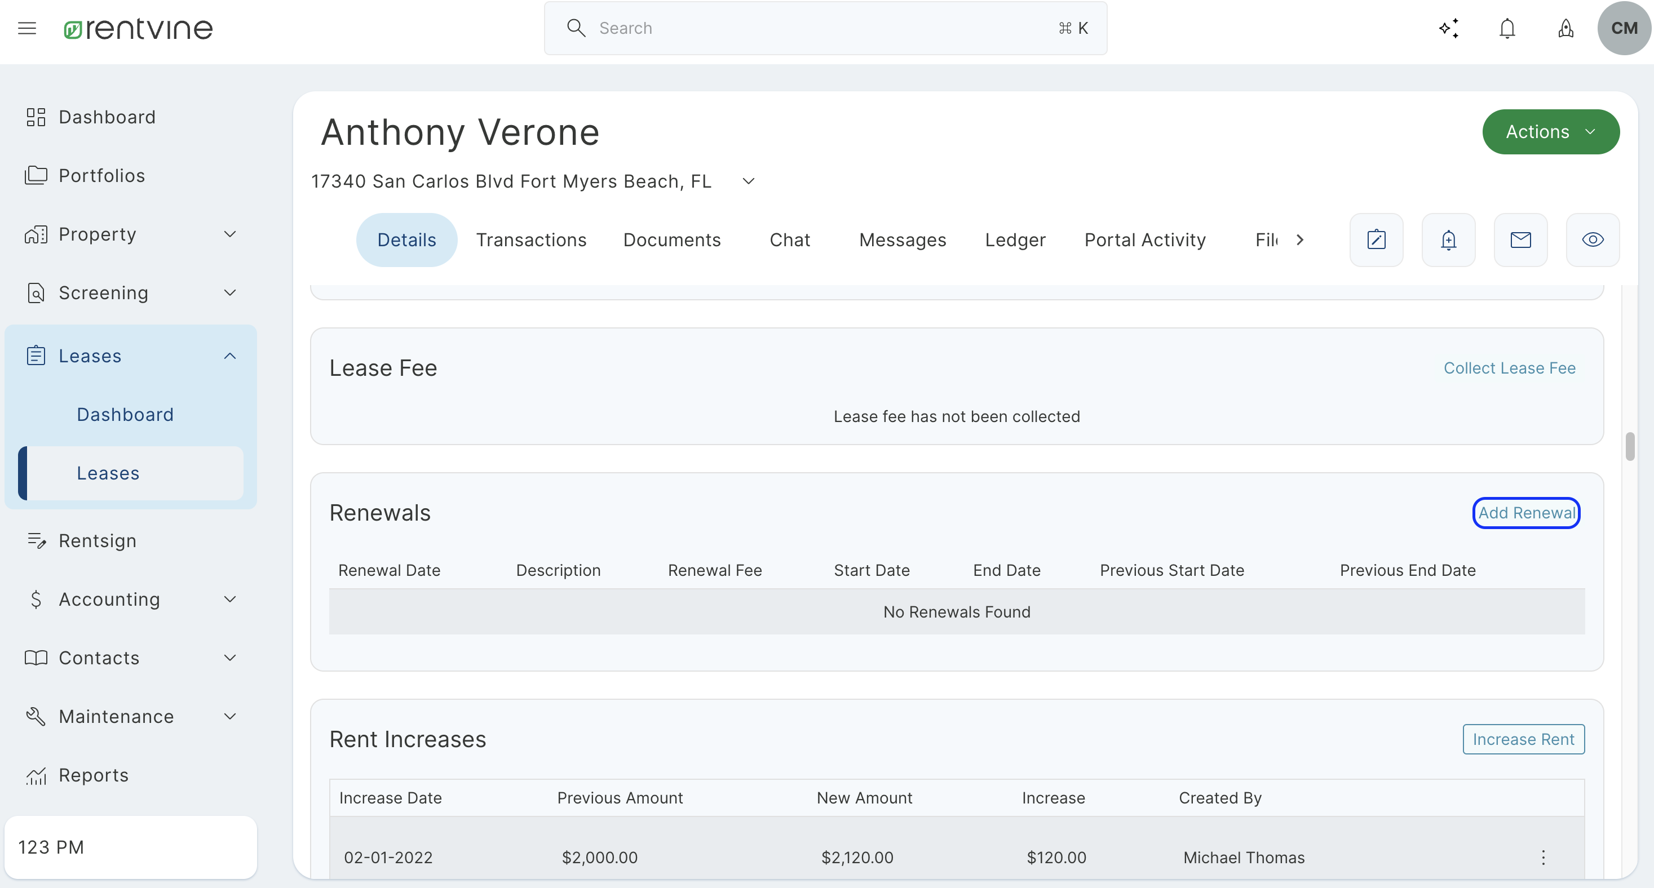Click the Previous Start Date column header
This screenshot has width=1654, height=888.
coord(1172,570)
